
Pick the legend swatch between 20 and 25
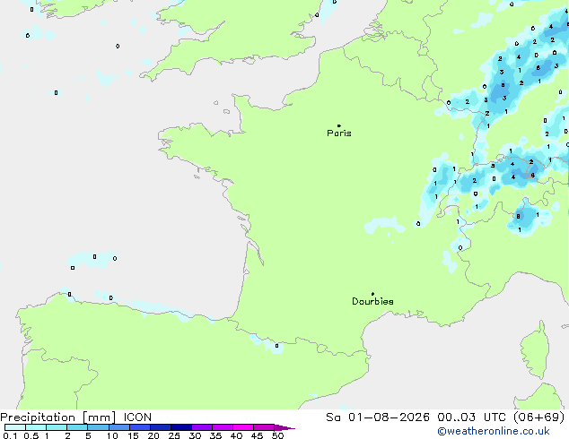[x=161, y=427]
